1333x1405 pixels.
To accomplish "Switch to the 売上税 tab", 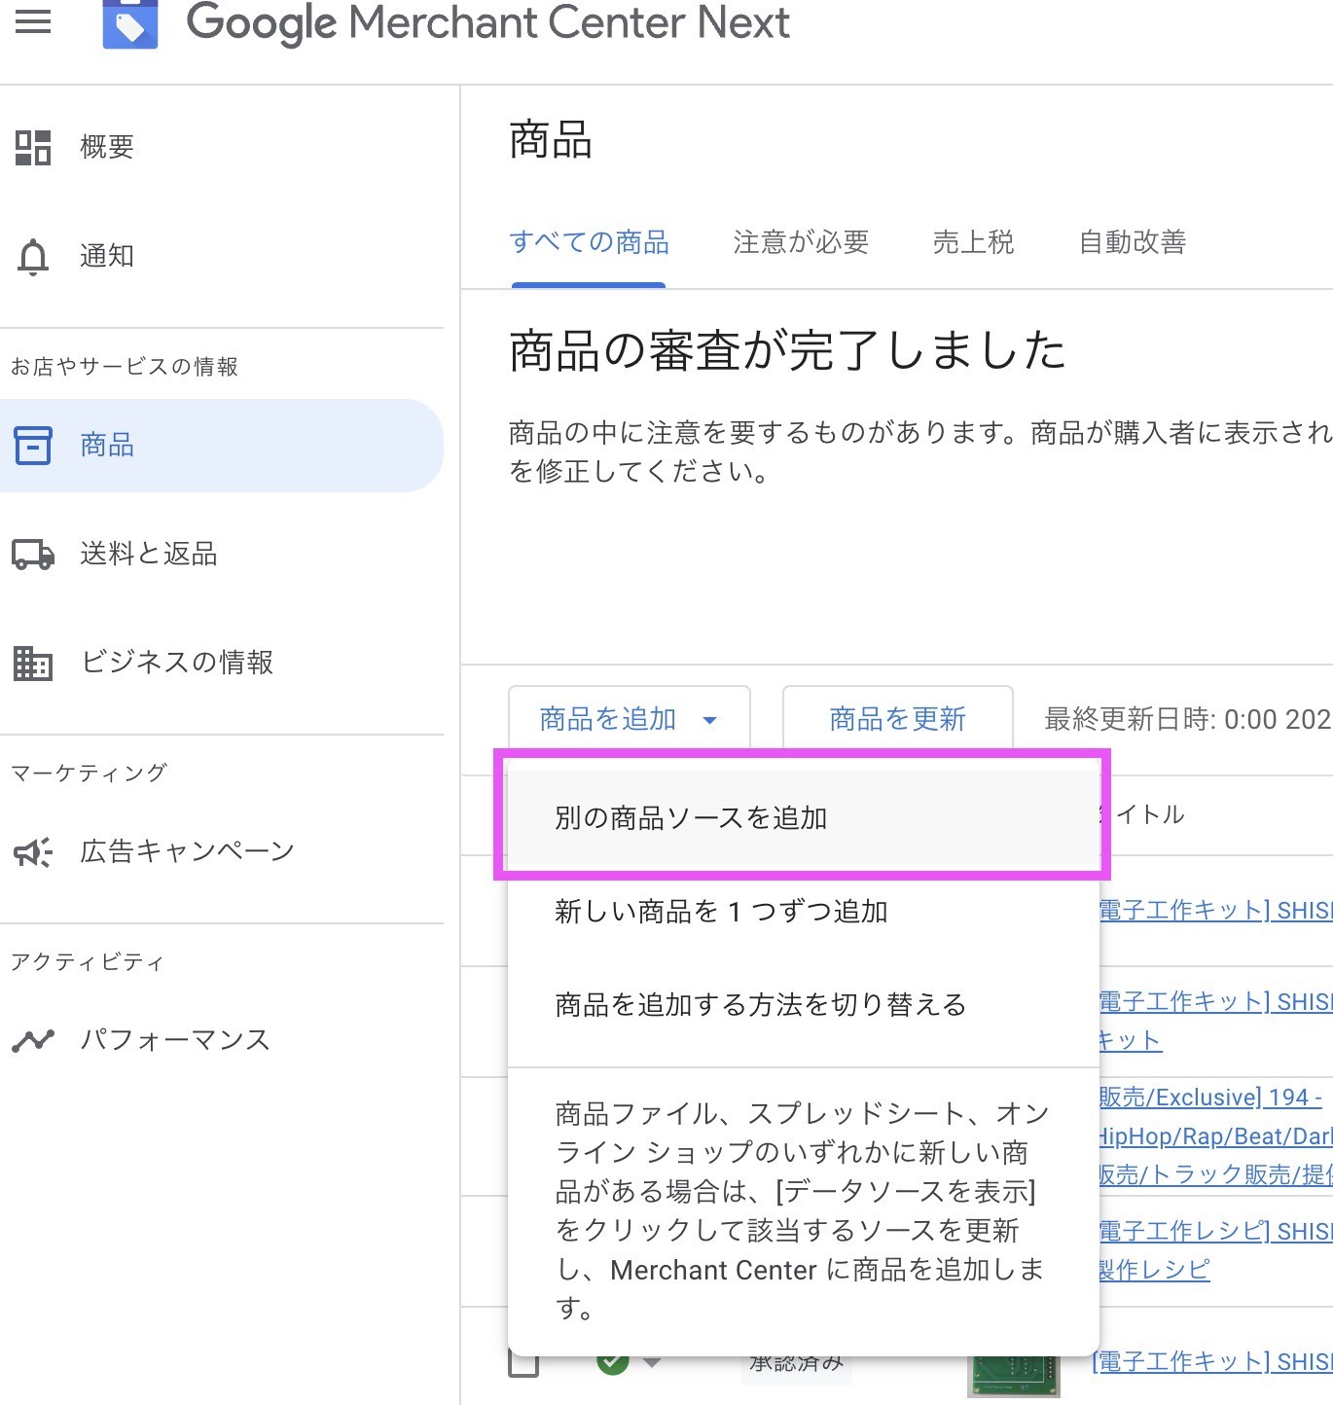I will 972,242.
